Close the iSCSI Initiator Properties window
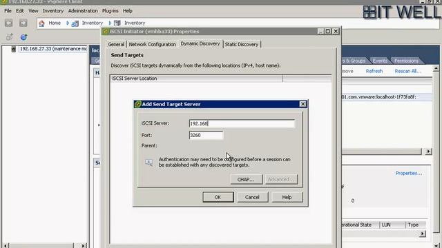Screen dimensions: 442x248 click(336, 31)
